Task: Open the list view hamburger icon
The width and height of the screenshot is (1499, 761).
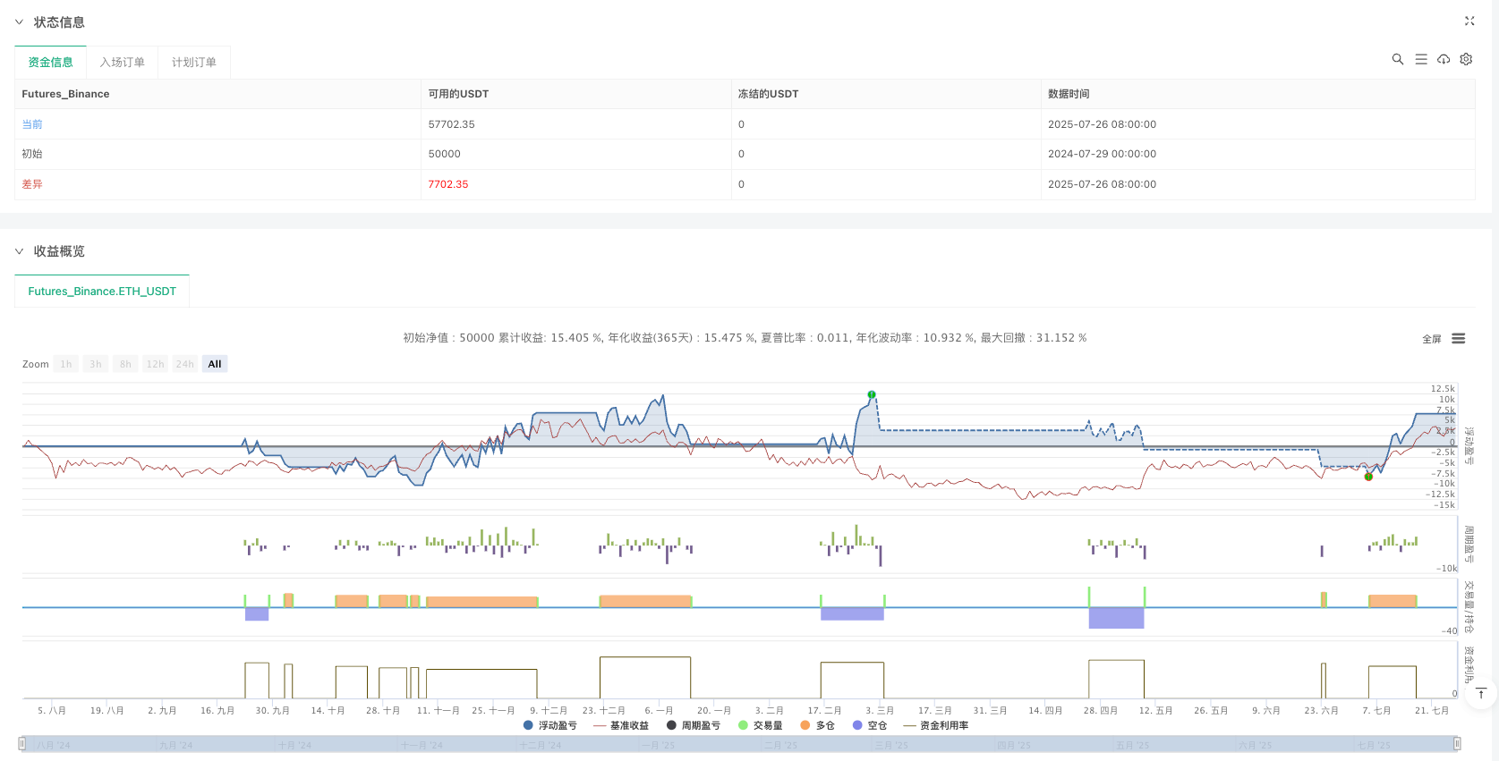Action: [1420, 59]
